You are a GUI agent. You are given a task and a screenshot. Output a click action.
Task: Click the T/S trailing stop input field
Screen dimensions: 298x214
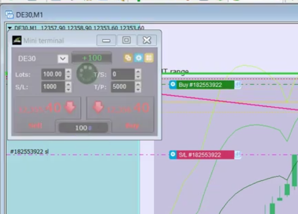tap(123, 74)
